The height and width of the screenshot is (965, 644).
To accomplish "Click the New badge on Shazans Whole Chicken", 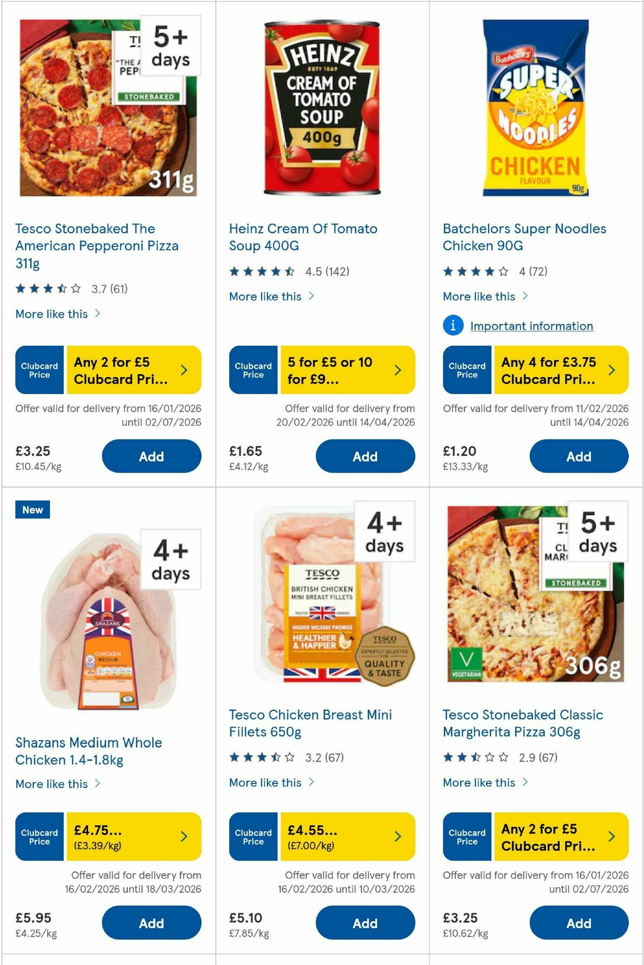I will click(32, 510).
